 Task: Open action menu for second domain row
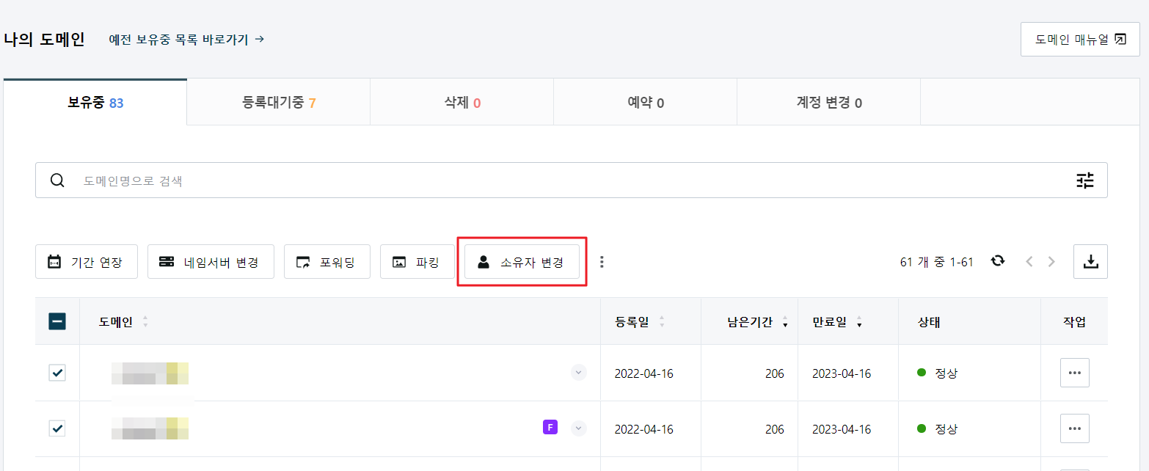point(1074,428)
